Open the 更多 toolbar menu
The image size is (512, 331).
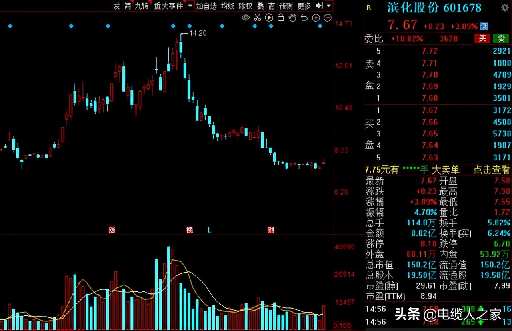point(304,6)
